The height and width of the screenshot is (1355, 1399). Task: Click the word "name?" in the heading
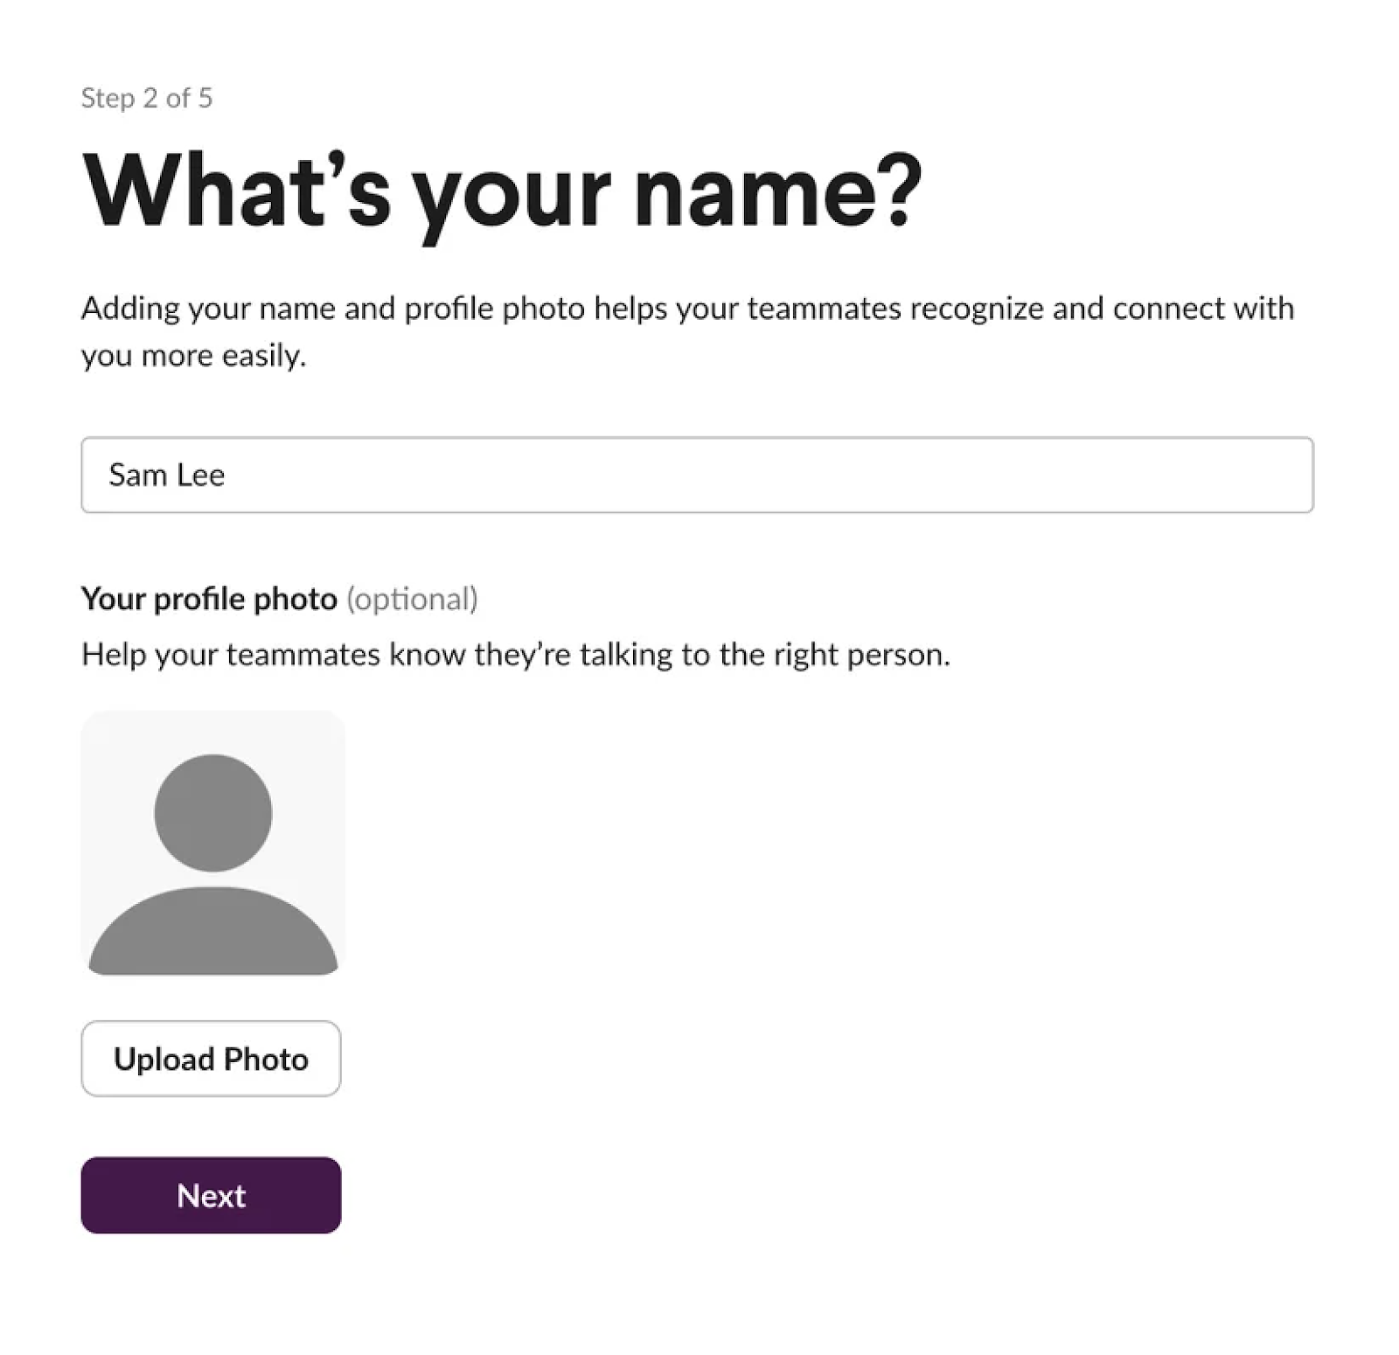(x=777, y=192)
